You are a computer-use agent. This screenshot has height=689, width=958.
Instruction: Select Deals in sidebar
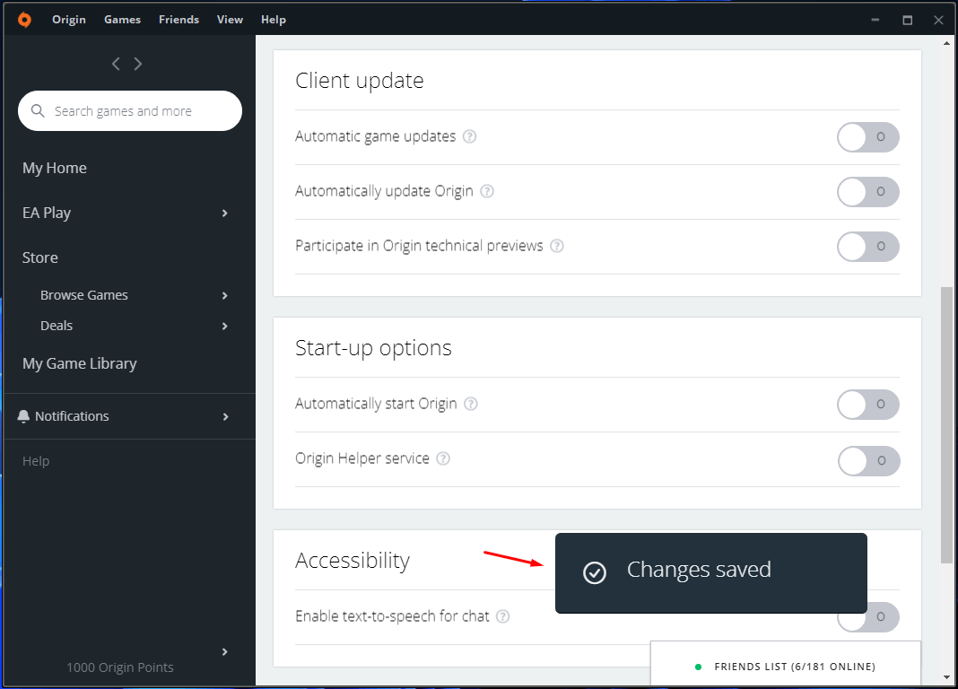pyautogui.click(x=57, y=326)
